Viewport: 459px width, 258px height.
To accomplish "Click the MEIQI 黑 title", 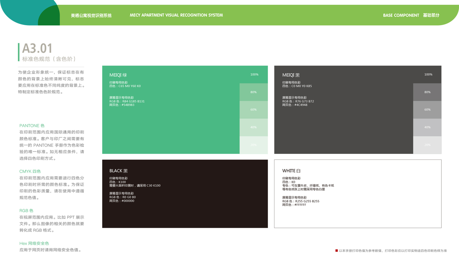I will [291, 75].
